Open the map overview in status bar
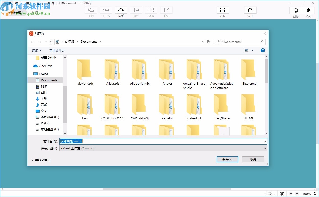 click(282, 194)
